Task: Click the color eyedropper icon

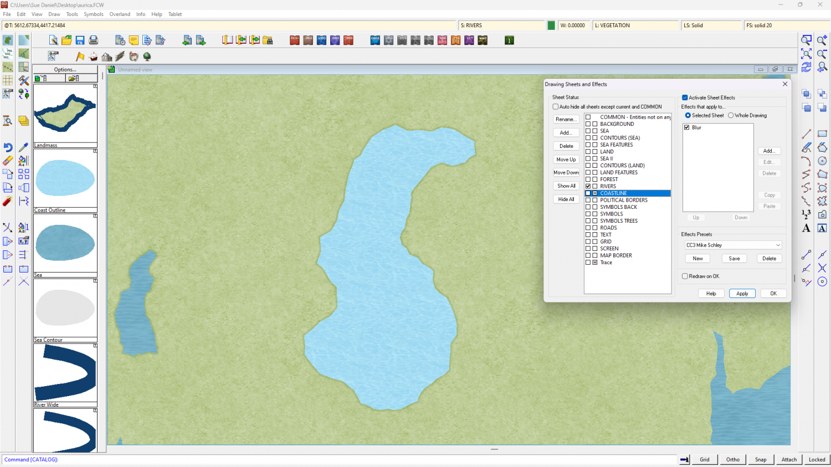Action: point(23,147)
